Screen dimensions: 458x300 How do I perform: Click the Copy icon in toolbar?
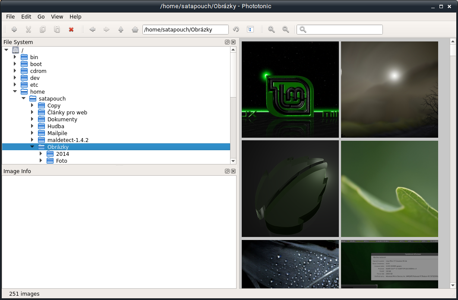[x=43, y=29]
